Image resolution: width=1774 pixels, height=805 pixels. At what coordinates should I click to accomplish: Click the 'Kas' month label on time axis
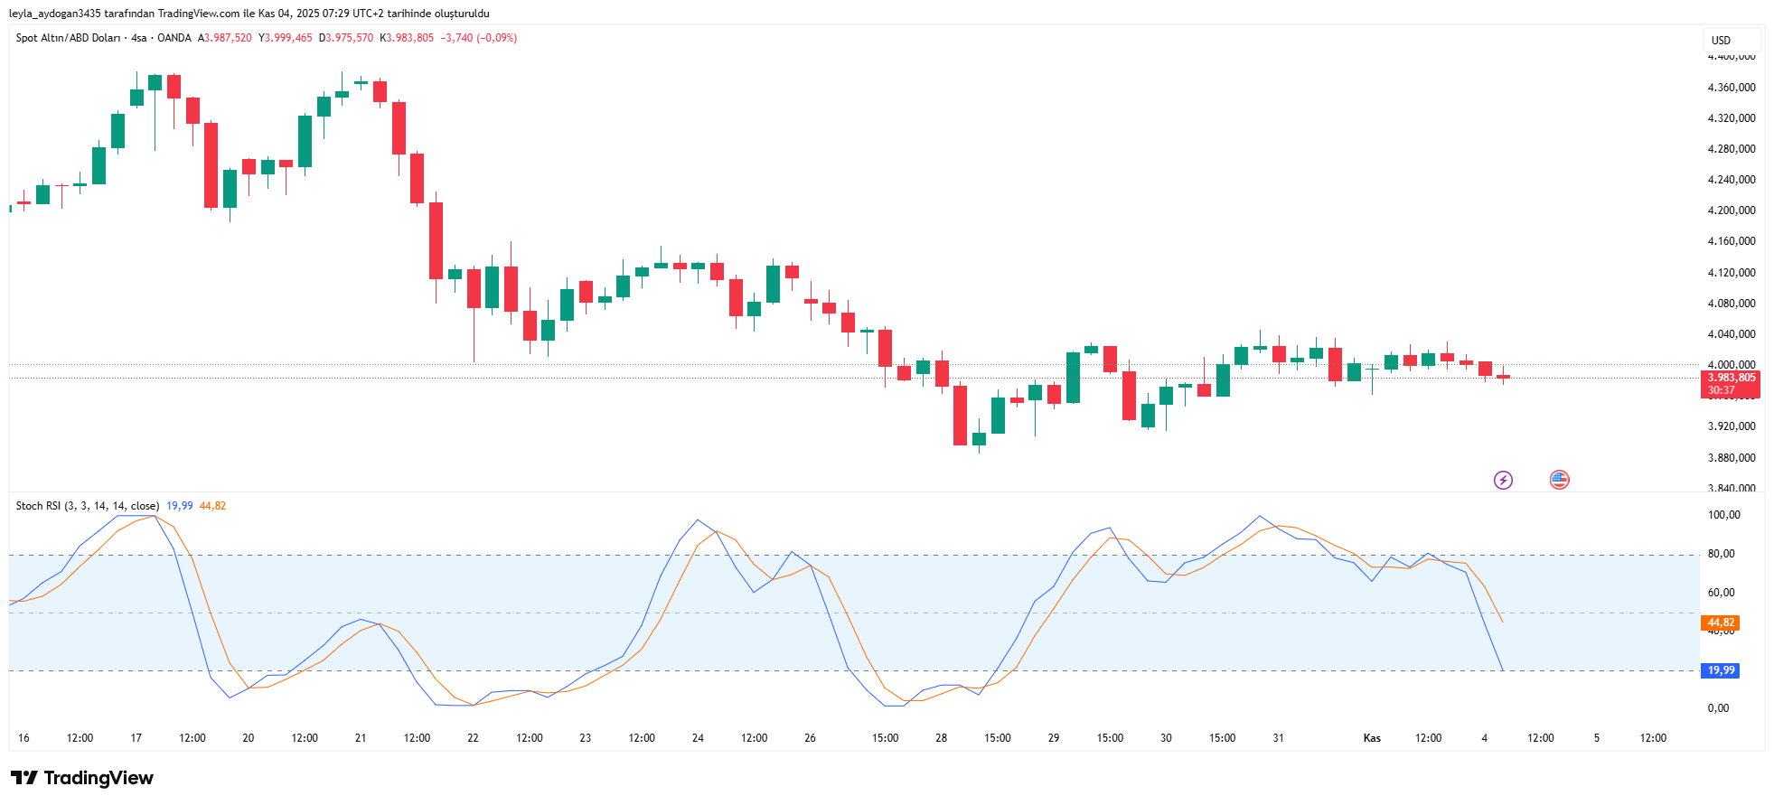tap(1372, 738)
